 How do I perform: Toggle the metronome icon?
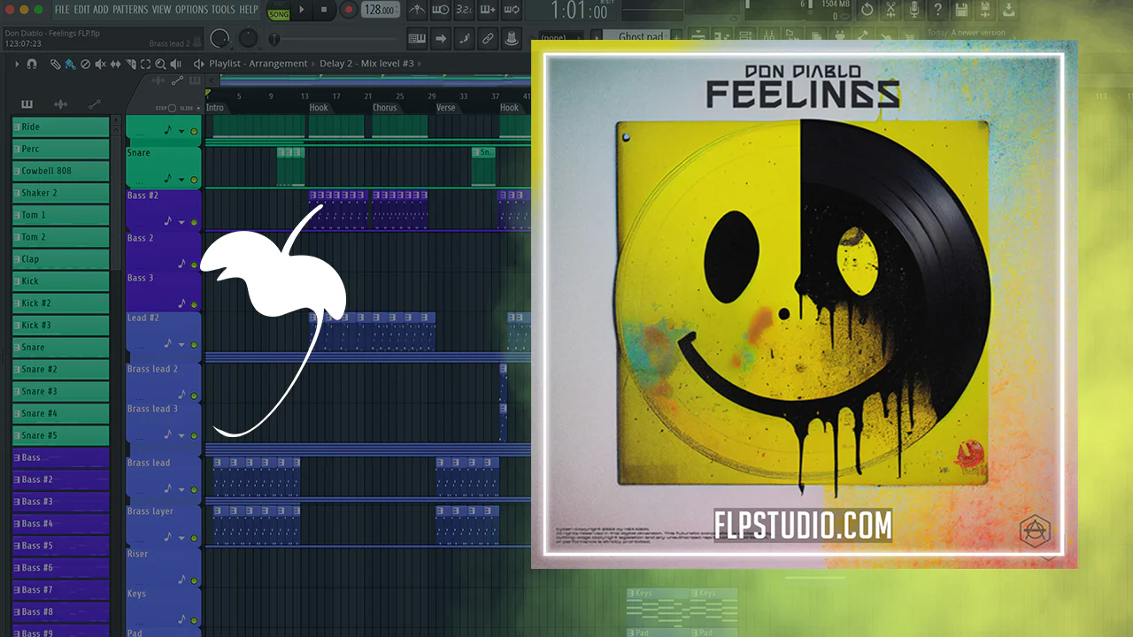coord(416,10)
